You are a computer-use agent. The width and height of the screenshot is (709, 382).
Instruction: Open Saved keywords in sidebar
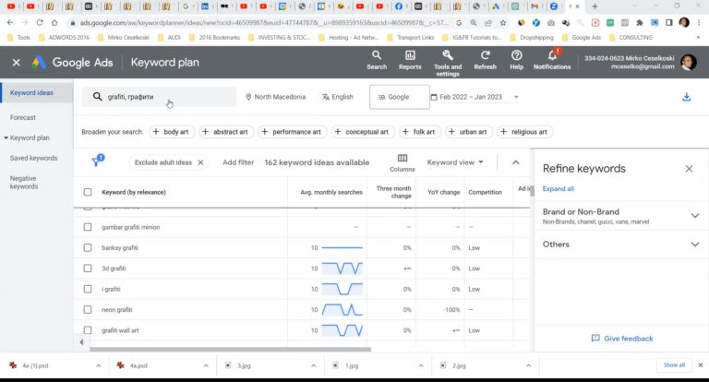[x=33, y=158]
